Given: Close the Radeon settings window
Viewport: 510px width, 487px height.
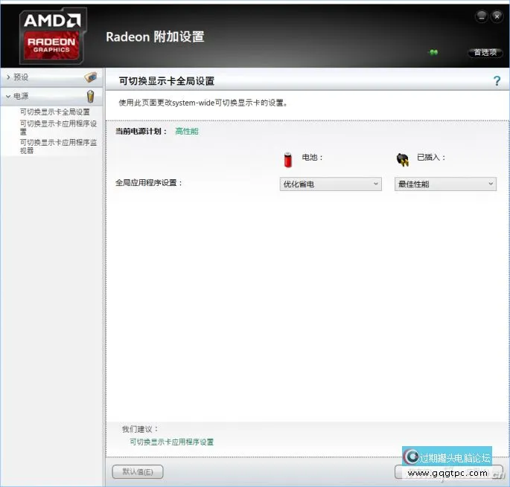Looking at the screenshot, I should [x=497, y=16].
